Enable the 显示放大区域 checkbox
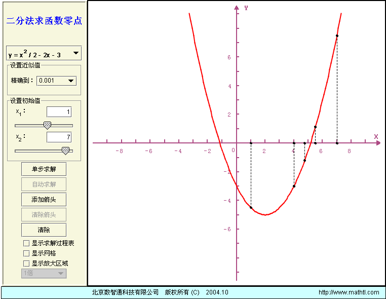Screen dimensions: 386x299 pos(26,264)
